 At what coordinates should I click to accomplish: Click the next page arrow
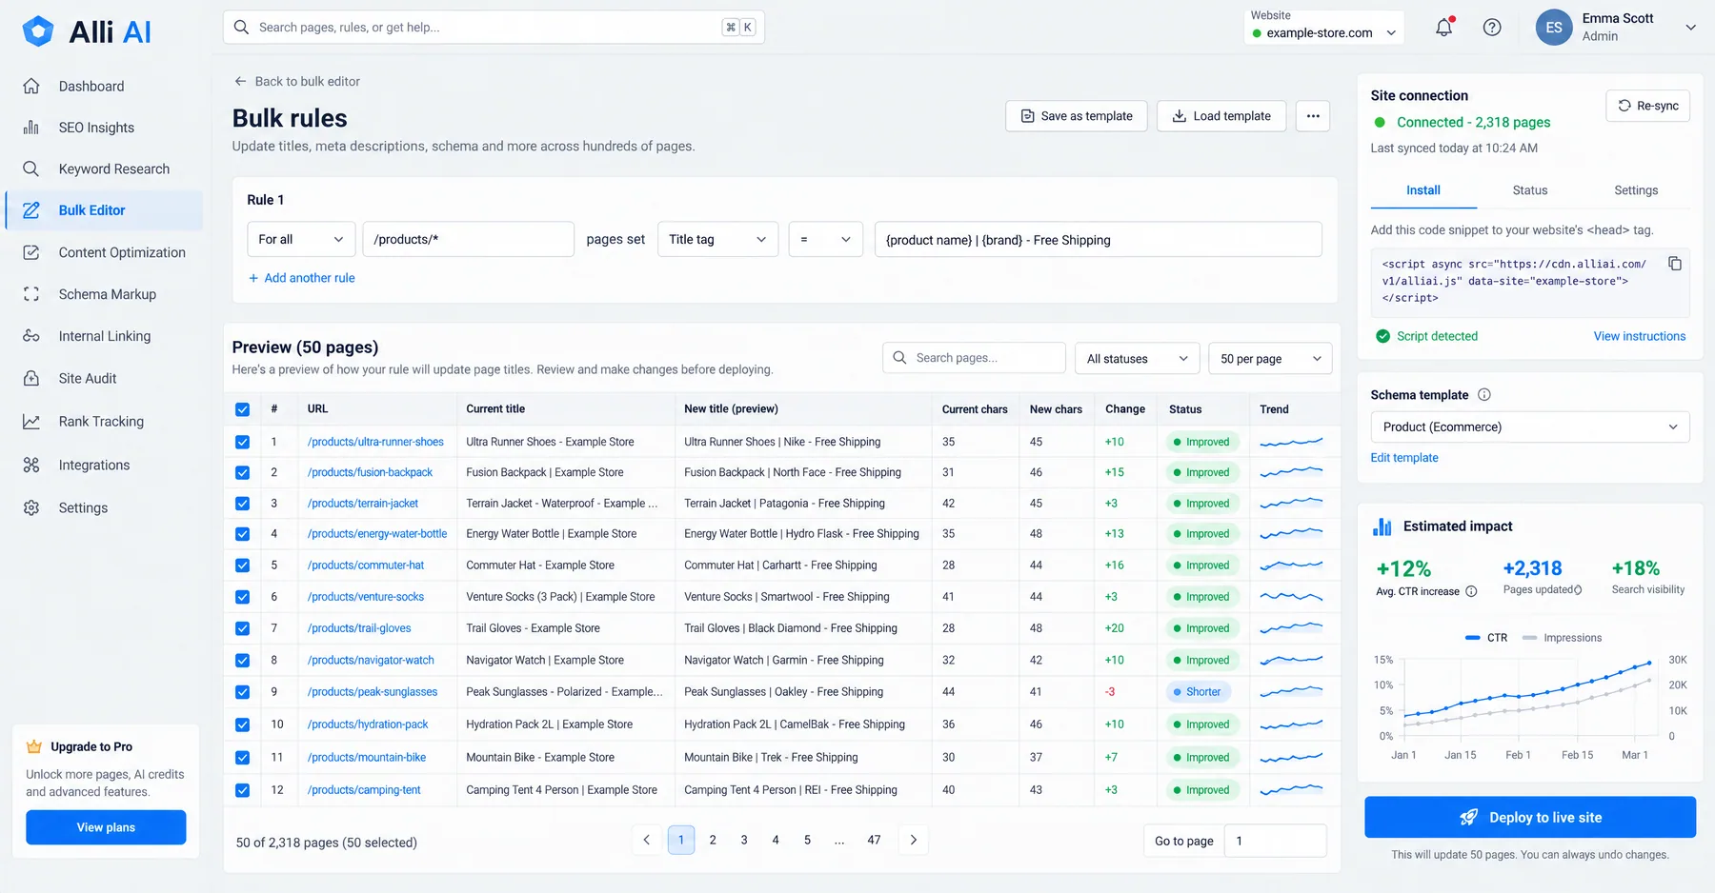click(914, 840)
